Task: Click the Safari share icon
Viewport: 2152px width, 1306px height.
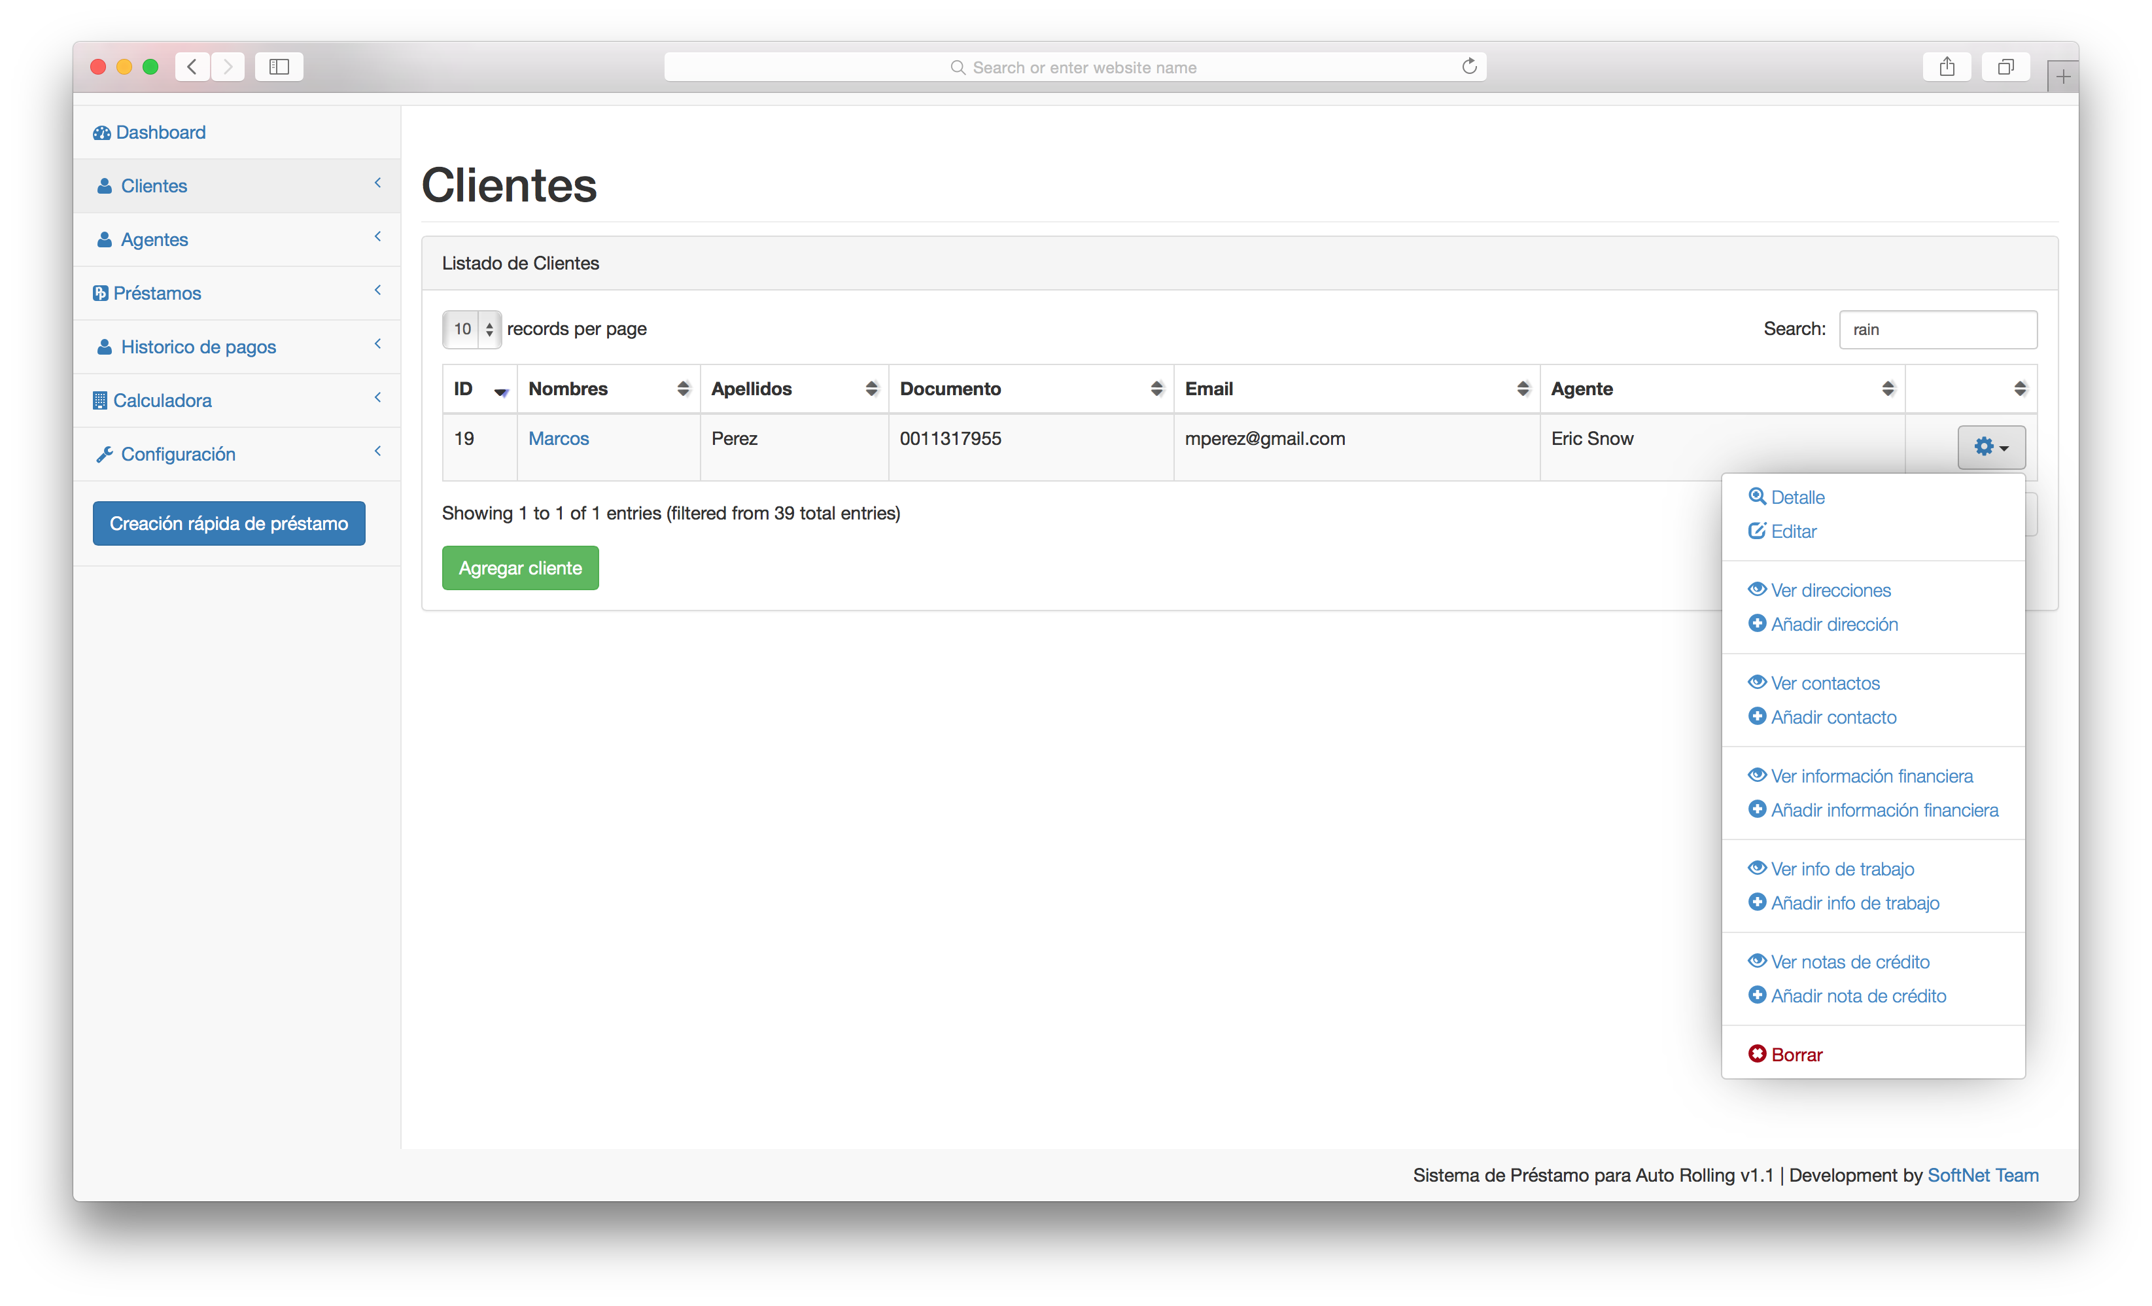Action: [1947, 67]
